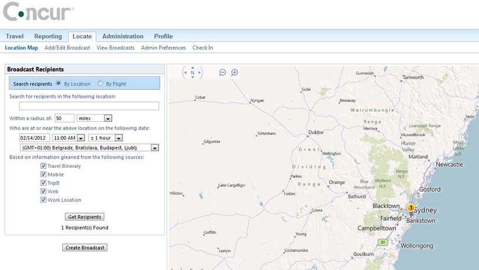This screenshot has height=270, width=479.
Task: Open Add/Edit Broadcast submenu item
Action: [67, 48]
